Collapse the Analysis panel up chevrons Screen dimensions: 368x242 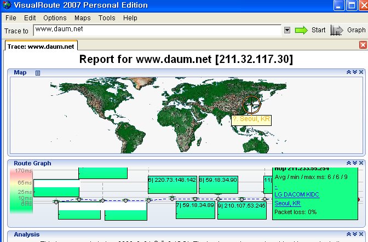click(349, 234)
